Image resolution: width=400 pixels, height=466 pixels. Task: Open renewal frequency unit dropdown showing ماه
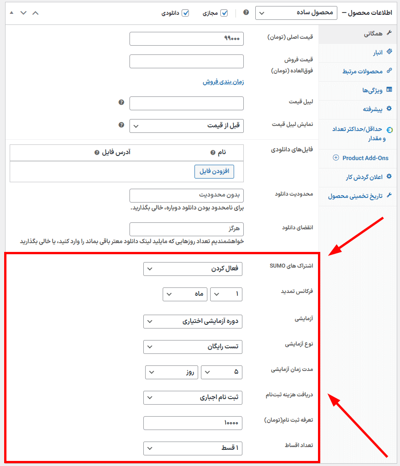click(185, 294)
